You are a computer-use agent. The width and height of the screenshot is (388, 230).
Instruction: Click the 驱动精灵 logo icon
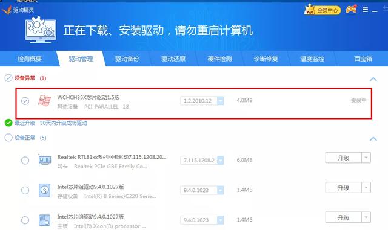coord(7,10)
